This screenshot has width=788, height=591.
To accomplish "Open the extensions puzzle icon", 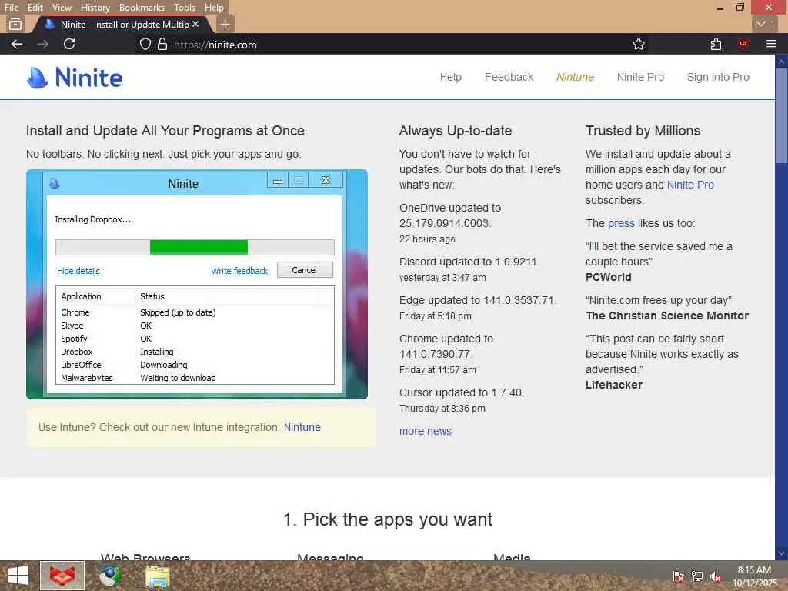I will click(x=716, y=44).
